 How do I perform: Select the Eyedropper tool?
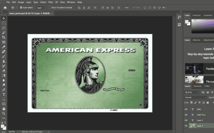pos(4,47)
